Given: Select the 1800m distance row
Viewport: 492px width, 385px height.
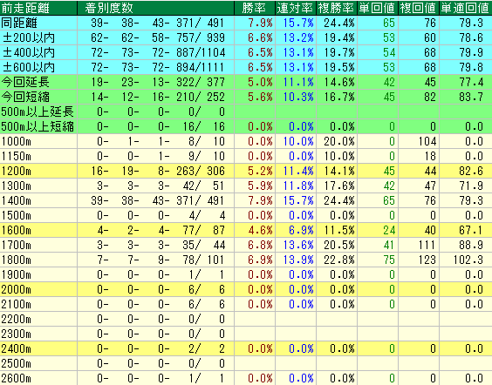Looking at the screenshot, I should tap(246, 260).
